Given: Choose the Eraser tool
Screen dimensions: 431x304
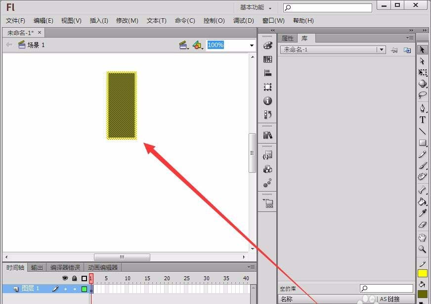Looking at the screenshot, I should pos(423,225).
